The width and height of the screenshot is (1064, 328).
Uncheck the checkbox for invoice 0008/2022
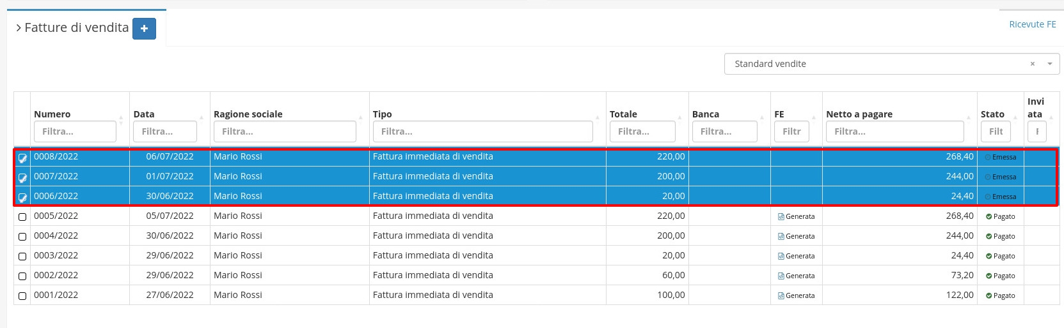[x=22, y=158]
